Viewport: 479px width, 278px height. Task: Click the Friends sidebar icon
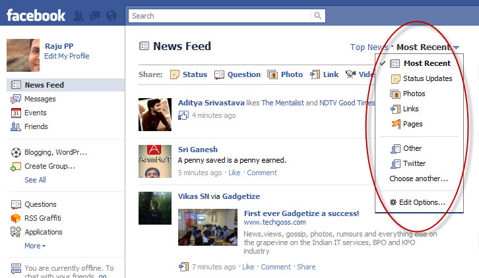[x=16, y=126]
